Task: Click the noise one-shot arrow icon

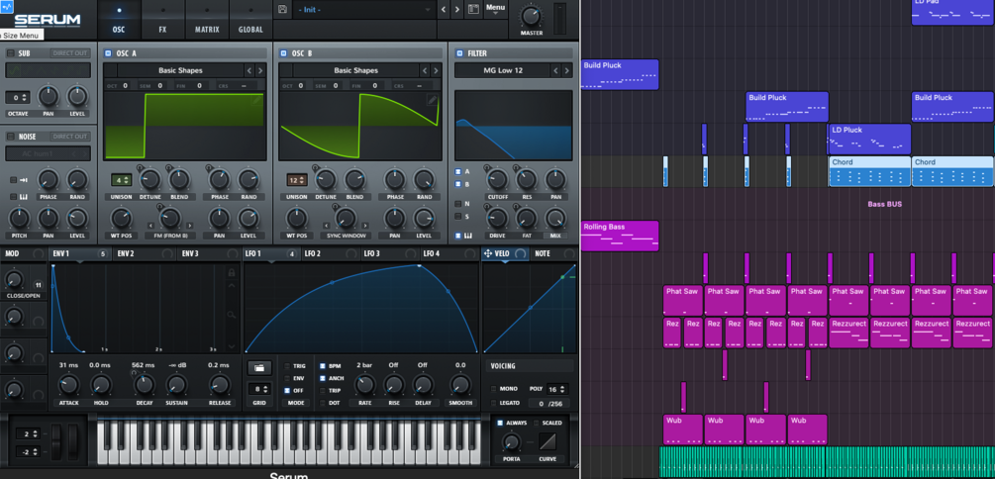Action: coord(22,180)
